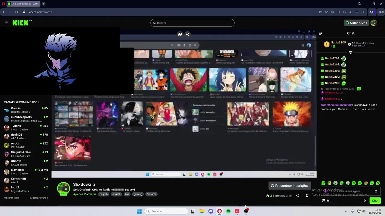The height and width of the screenshot is (216, 385).
Task: Go to the KICK home logo
Action: (x=22, y=23)
